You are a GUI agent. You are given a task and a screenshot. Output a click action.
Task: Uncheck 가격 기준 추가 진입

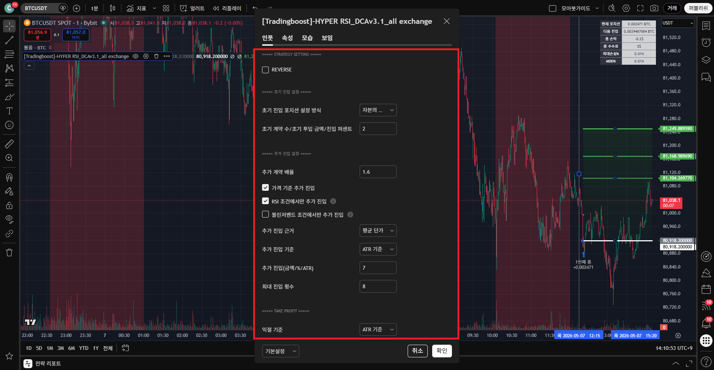(265, 188)
